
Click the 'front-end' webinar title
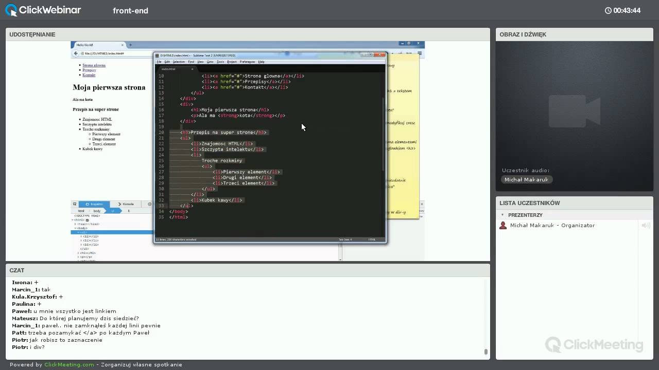131,10
